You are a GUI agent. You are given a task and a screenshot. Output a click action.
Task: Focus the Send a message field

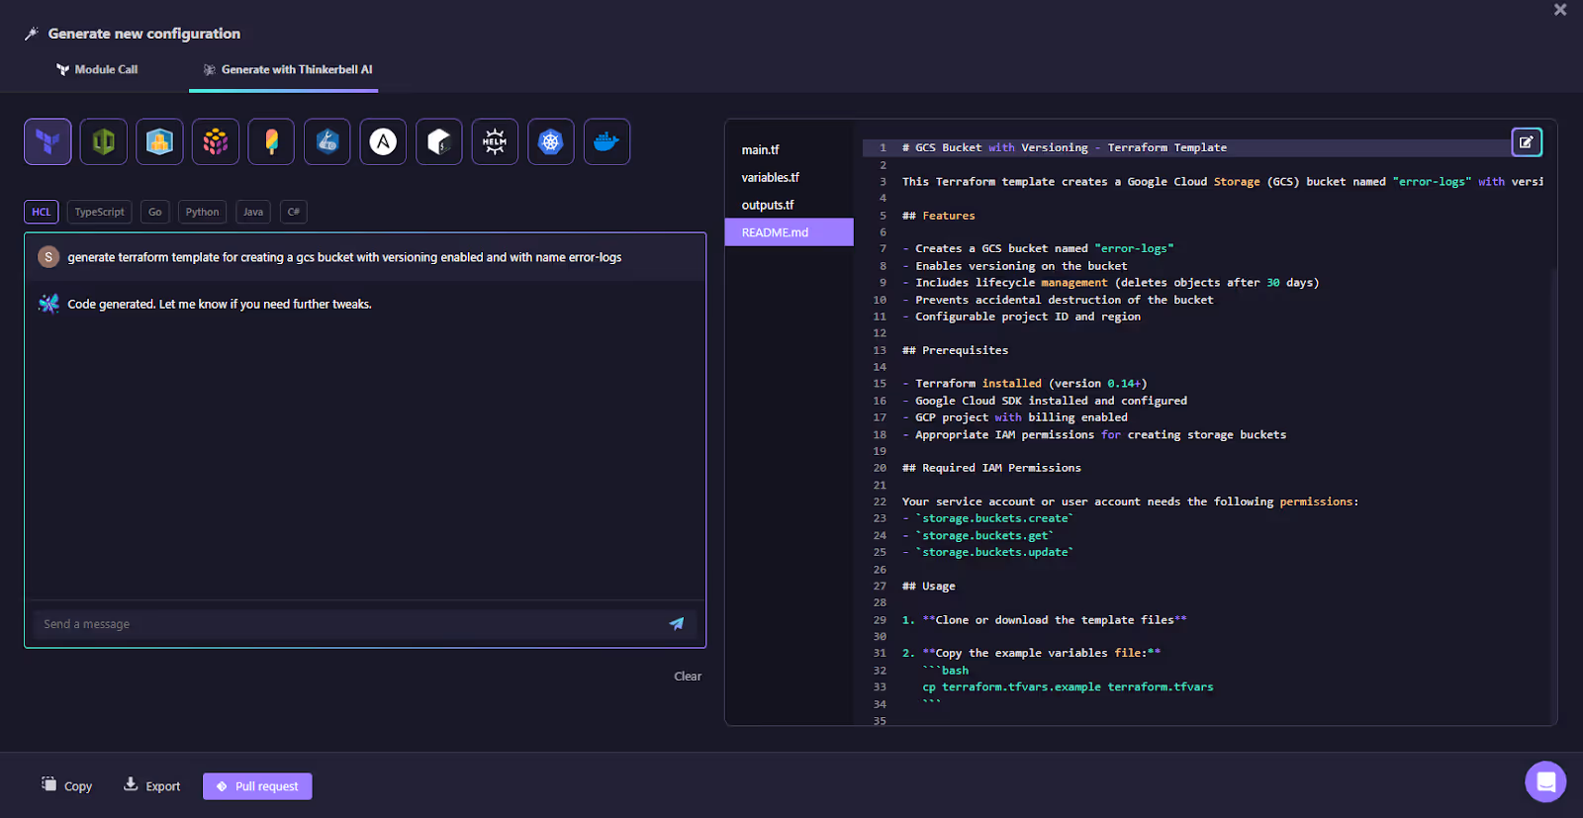coord(351,624)
